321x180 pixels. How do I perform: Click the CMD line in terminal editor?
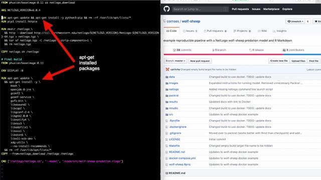[62, 161]
